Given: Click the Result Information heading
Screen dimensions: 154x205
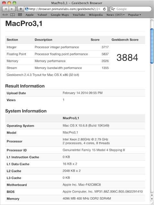Looking at the screenshot, I should point(25,86).
